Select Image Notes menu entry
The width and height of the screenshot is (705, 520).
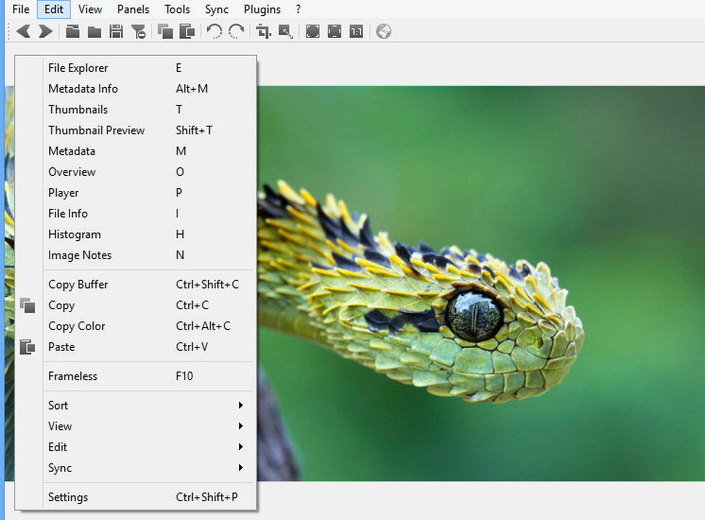(136, 255)
